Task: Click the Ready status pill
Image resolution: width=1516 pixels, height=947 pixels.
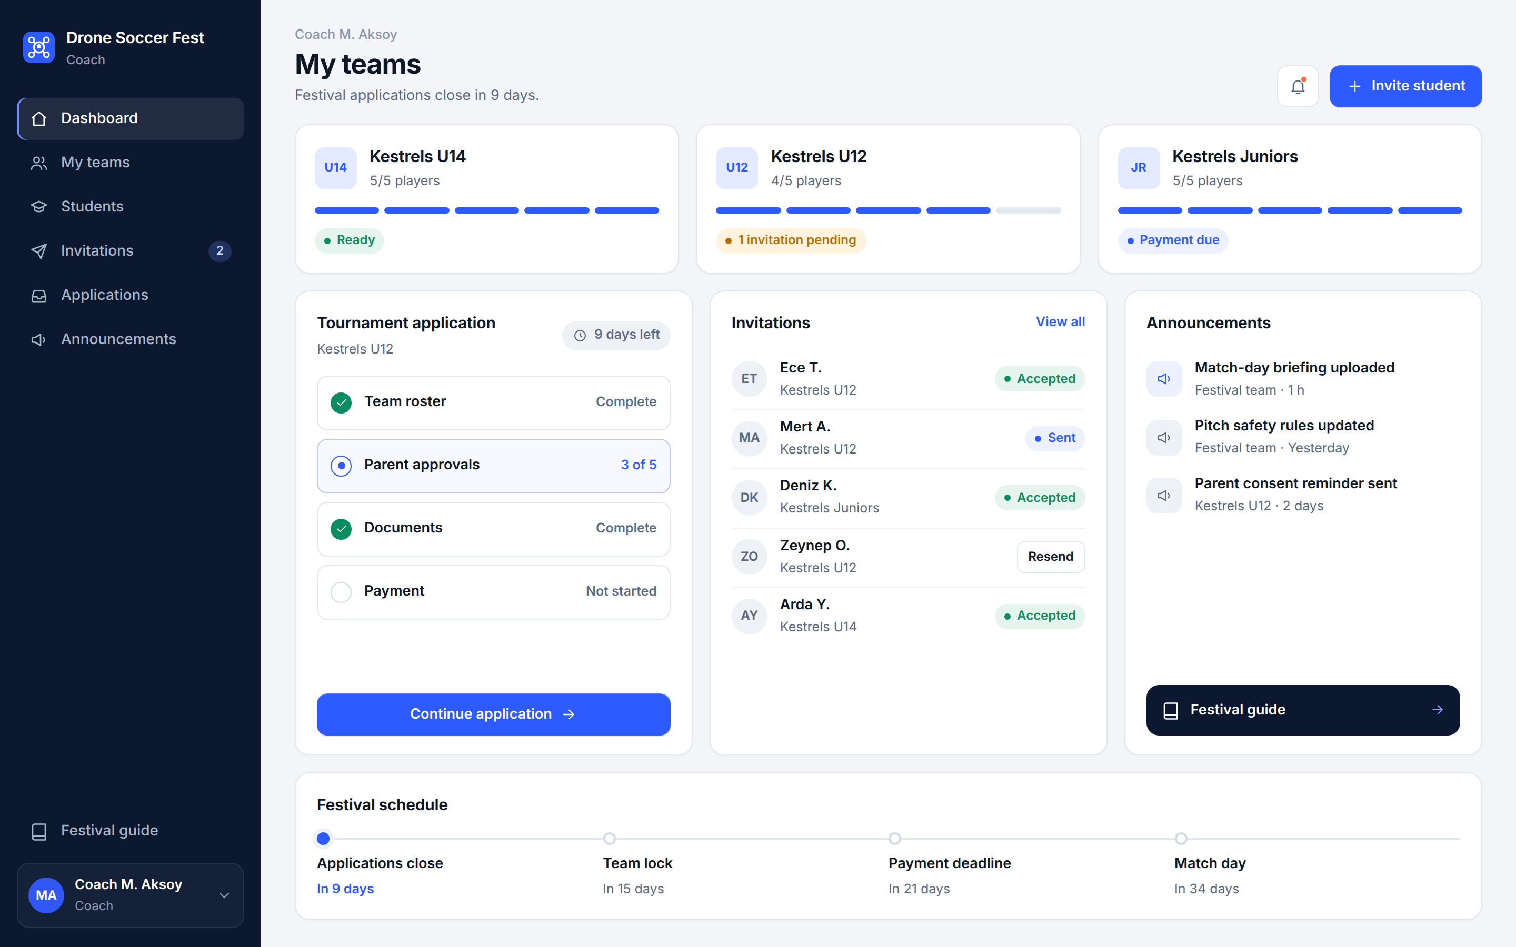Action: [349, 240]
